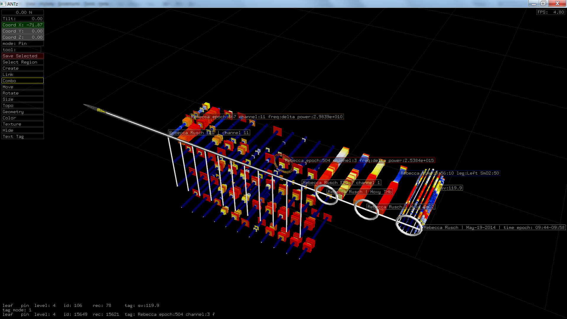Click the Save Selected button
The image size is (567, 319).
[x=22, y=56]
